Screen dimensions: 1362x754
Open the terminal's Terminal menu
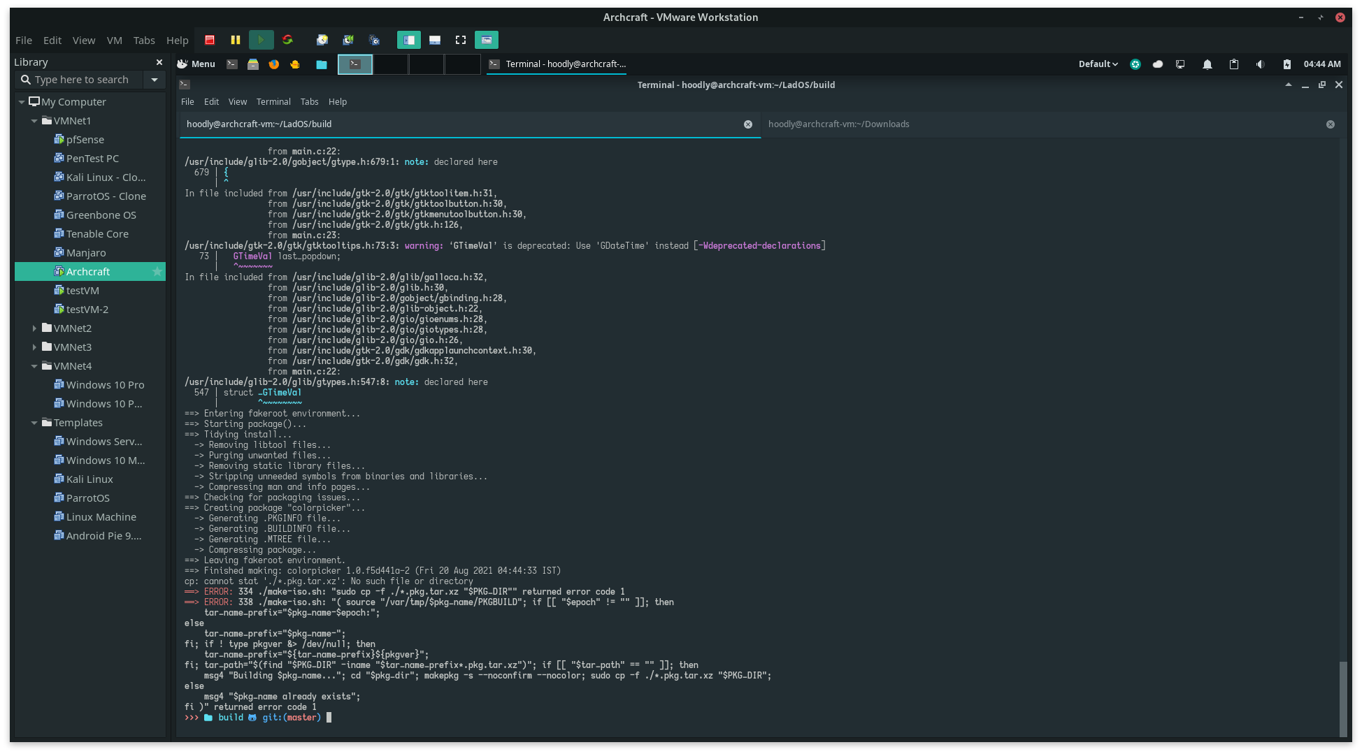click(273, 102)
